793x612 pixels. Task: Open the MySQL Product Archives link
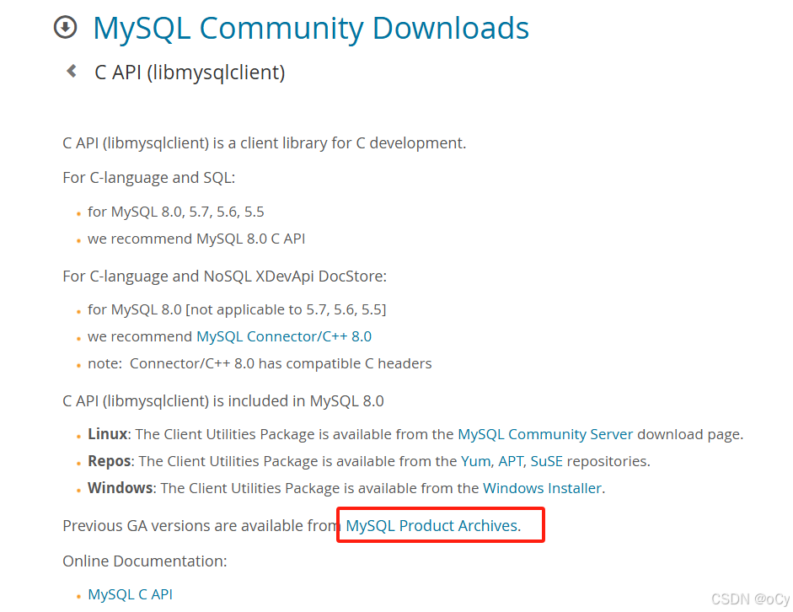(432, 525)
